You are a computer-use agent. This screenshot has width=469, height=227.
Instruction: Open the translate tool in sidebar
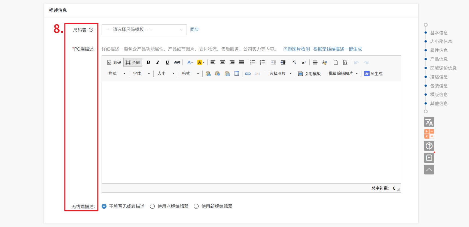[x=429, y=122]
